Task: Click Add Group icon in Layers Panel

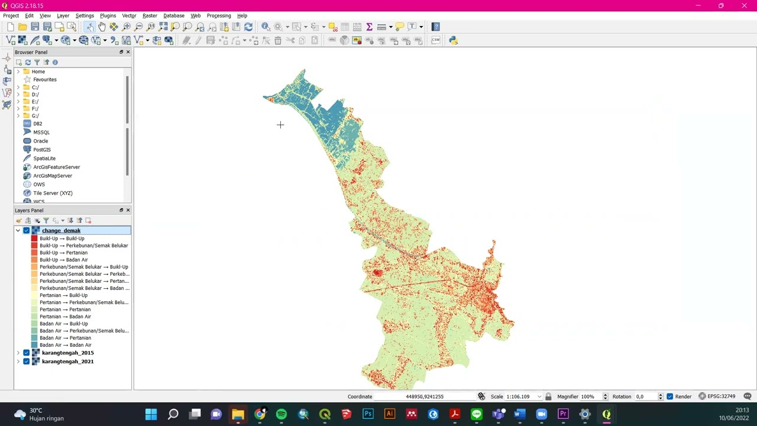Action: (28, 221)
